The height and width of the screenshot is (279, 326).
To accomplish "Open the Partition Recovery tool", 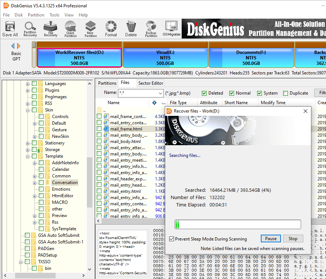I will point(30,29).
